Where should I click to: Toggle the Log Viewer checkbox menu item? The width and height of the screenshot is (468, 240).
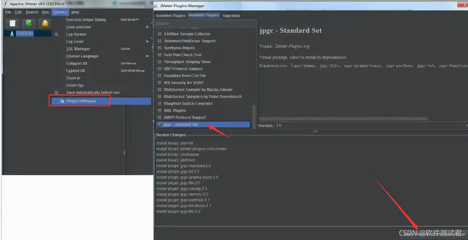click(56, 34)
